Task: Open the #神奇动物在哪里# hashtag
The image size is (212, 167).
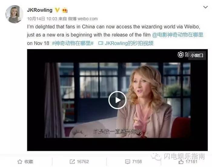Action: coord(73,43)
